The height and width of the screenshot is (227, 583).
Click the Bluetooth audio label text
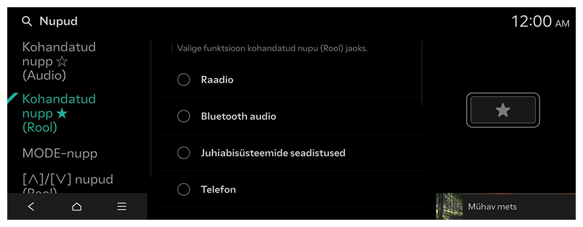238,117
